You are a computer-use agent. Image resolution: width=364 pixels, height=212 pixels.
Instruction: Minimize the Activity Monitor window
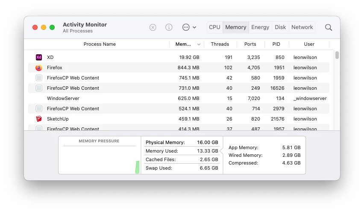(44, 27)
